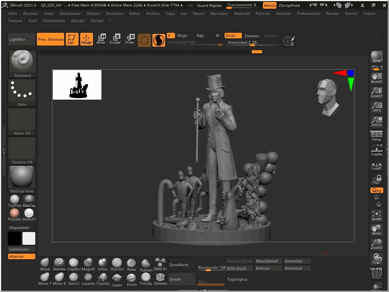Activate the LocalS symmetry icon
The width and height of the screenshot is (389, 292).
[376, 165]
